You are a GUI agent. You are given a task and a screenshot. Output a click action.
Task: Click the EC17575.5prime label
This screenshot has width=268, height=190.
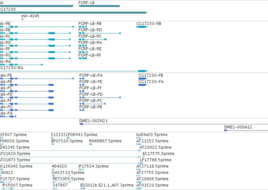158,154
